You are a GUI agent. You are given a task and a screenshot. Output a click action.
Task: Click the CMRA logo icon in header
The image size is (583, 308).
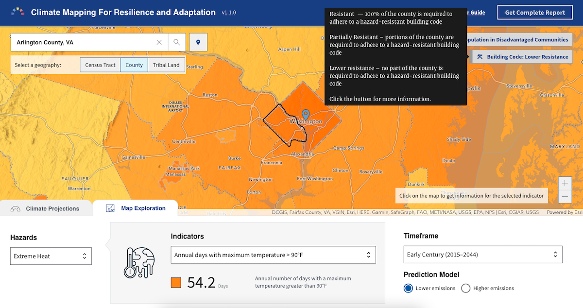17,12
